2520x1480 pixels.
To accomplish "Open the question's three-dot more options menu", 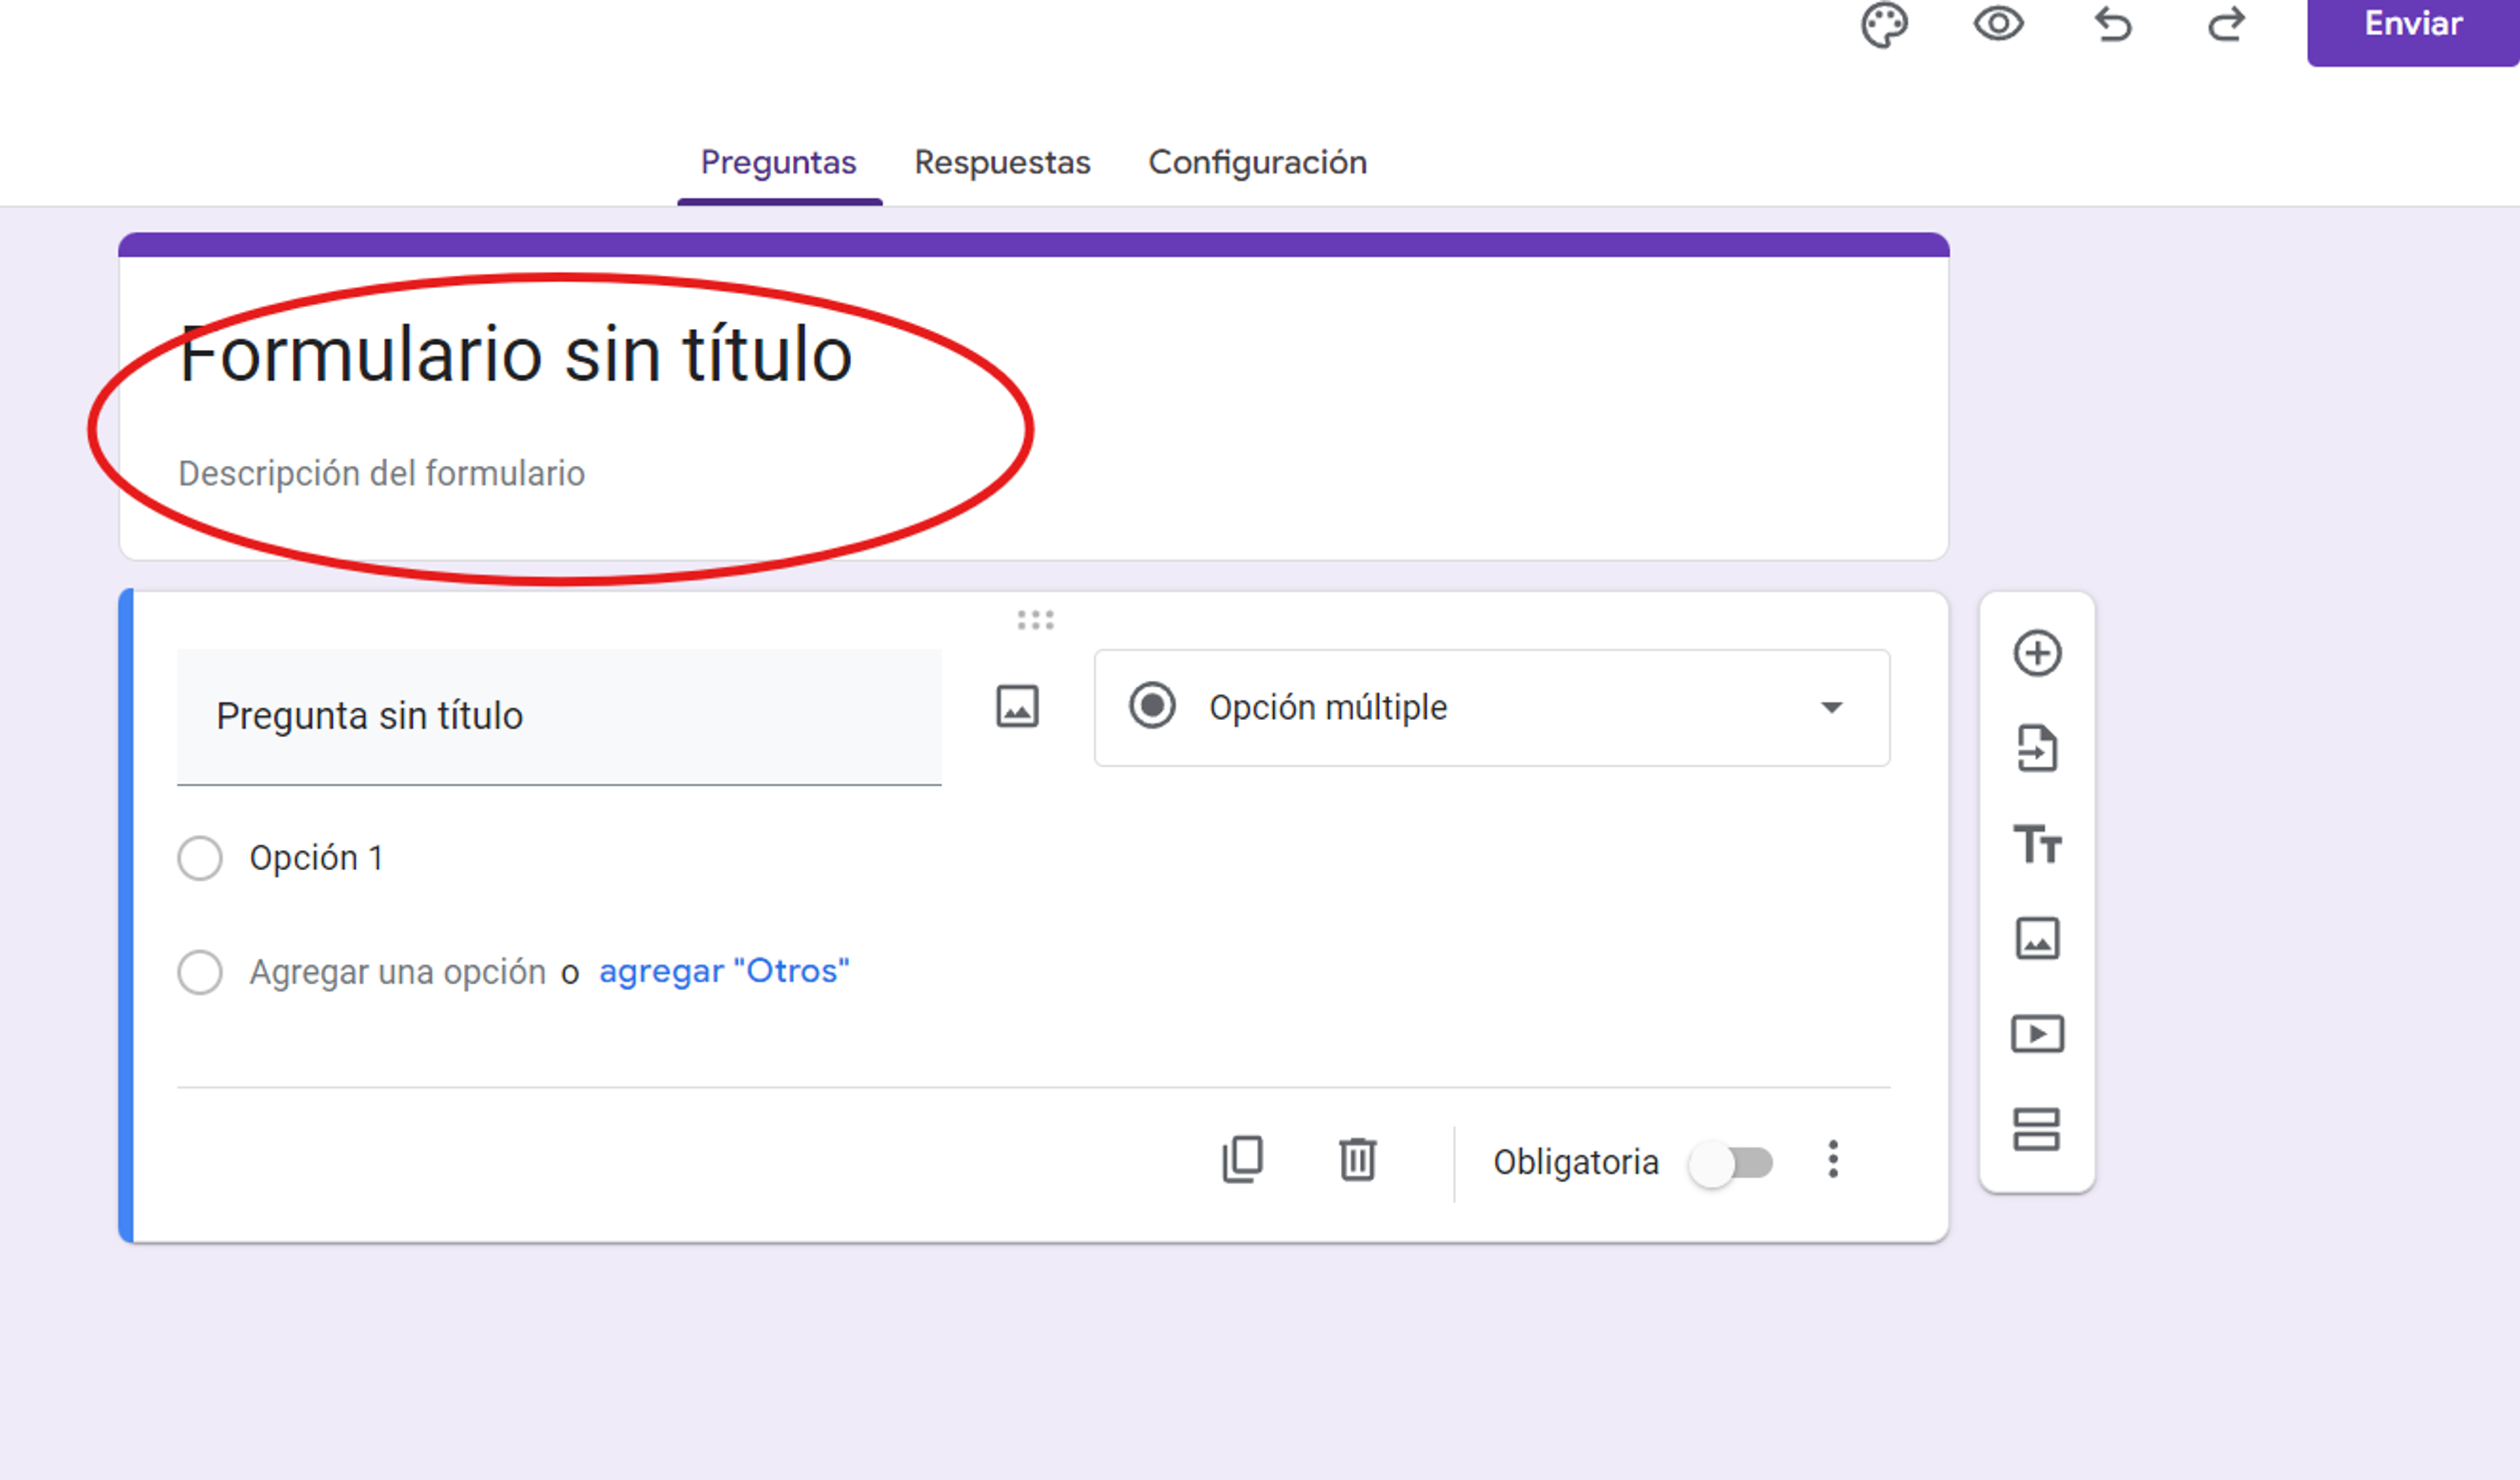I will (1833, 1160).
